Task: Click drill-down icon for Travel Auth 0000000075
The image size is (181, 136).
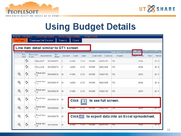Action: 27,116
